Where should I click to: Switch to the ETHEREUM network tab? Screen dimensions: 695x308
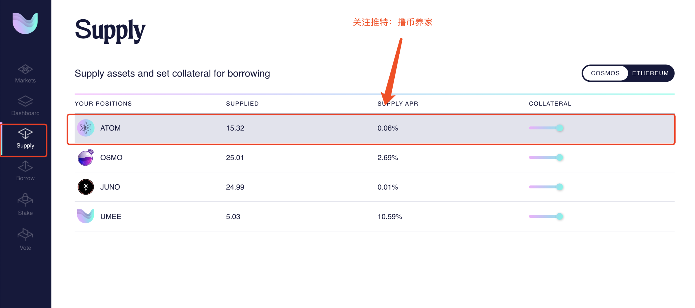(x=650, y=73)
